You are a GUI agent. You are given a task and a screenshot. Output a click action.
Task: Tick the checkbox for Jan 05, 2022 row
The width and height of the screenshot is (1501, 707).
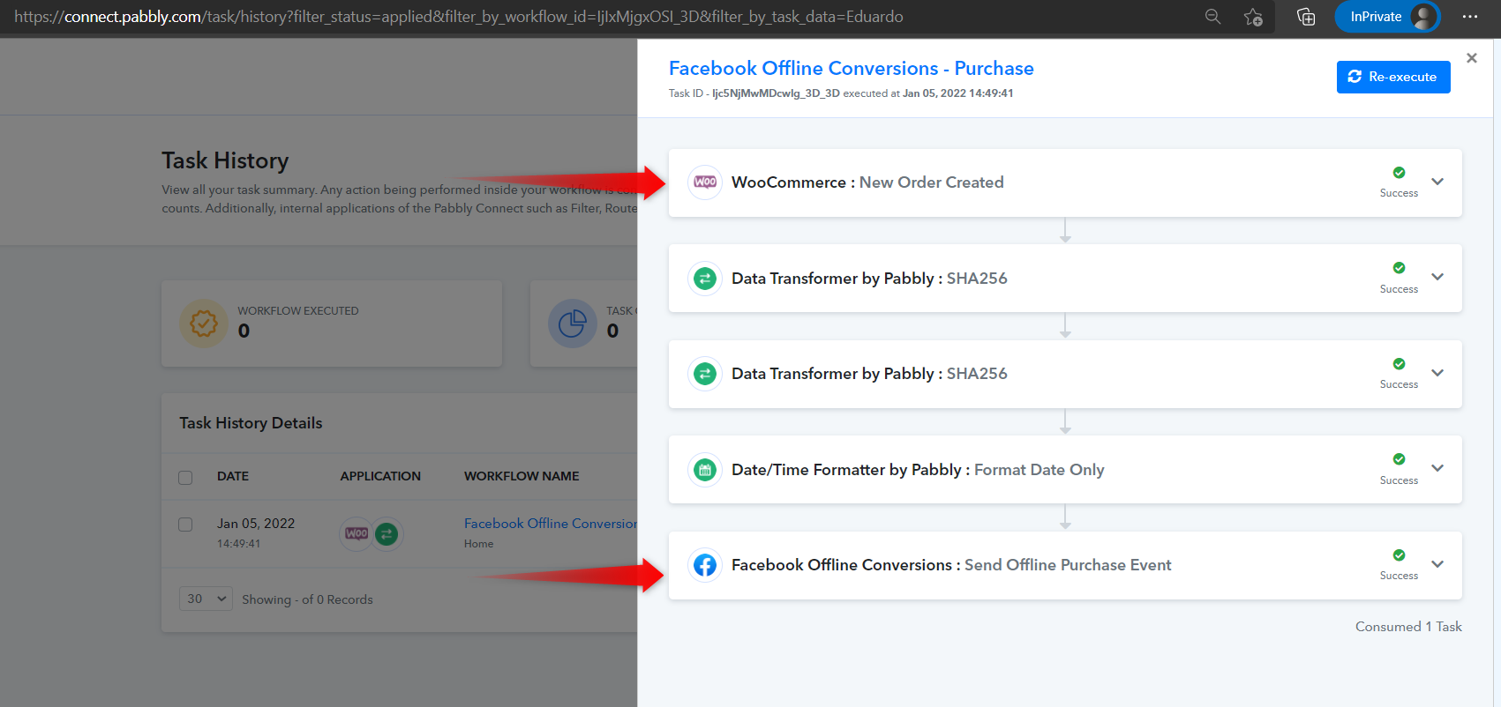point(185,525)
